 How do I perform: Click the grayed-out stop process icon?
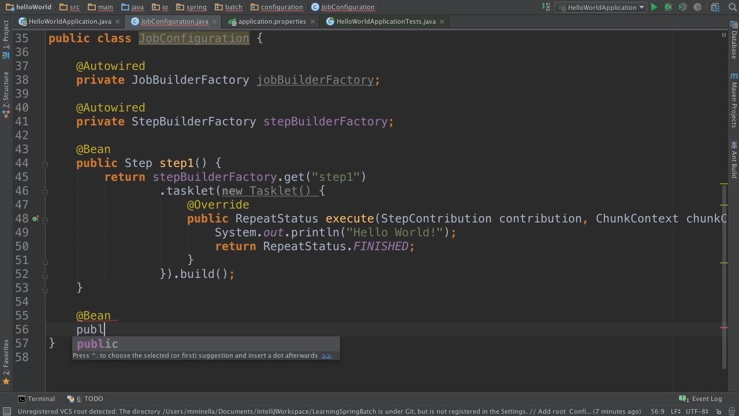(697, 8)
